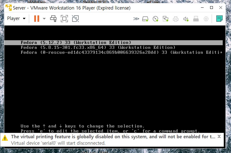Expand the devices chevron arrows

pos(136,19)
